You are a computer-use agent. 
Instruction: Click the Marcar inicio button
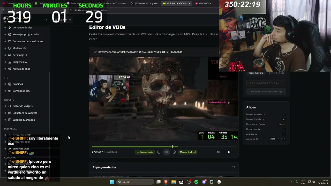(x=145, y=152)
